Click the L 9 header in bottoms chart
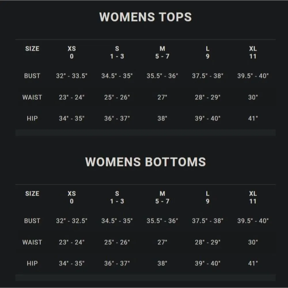 coord(208,197)
